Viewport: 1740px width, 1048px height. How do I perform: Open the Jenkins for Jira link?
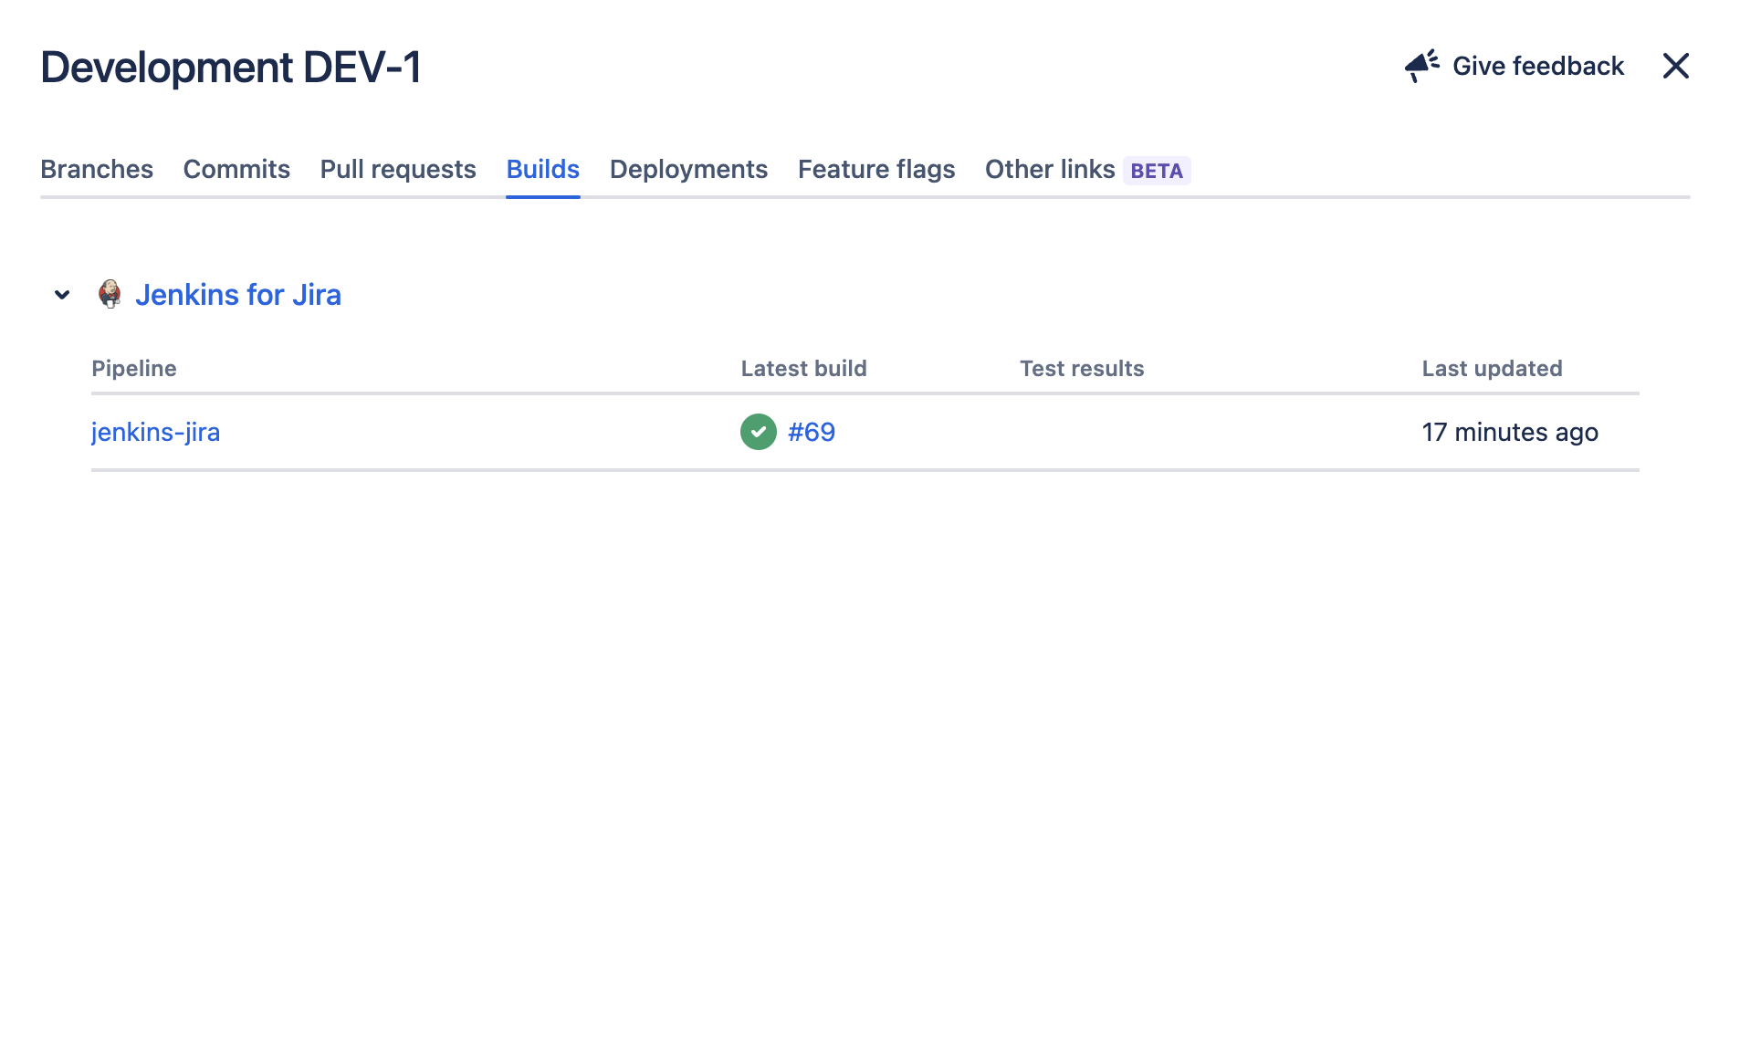pos(238,295)
